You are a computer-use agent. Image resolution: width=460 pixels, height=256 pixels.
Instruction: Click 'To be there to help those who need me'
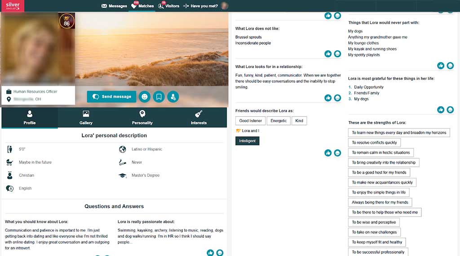point(385,213)
